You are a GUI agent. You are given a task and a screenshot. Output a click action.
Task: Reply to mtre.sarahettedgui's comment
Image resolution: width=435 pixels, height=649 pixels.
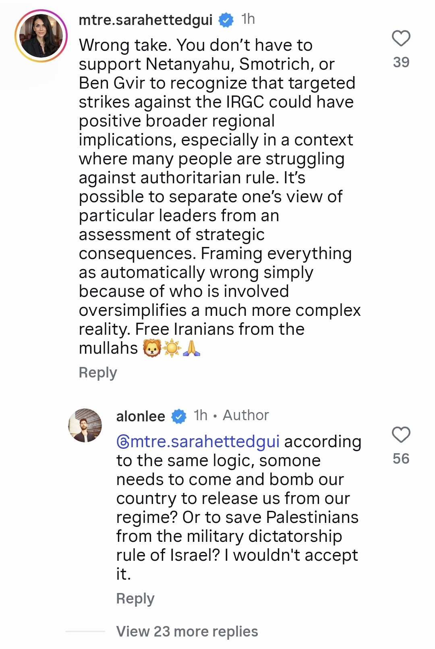[x=98, y=373]
